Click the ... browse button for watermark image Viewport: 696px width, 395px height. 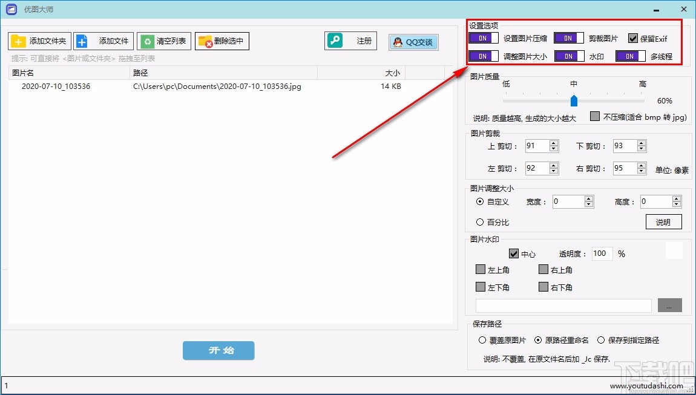[669, 305]
